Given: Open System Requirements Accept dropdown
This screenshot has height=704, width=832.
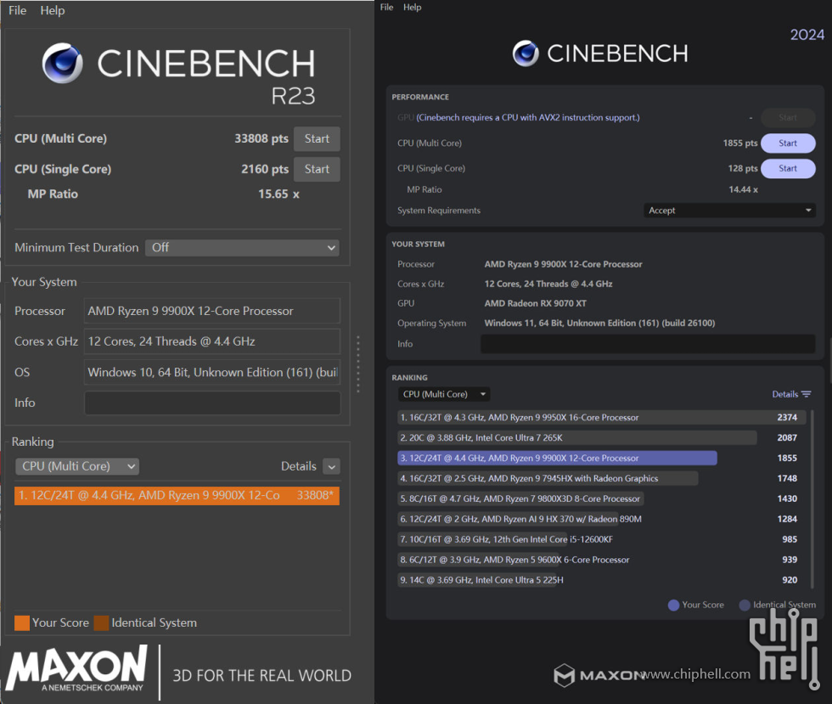Looking at the screenshot, I should (729, 211).
